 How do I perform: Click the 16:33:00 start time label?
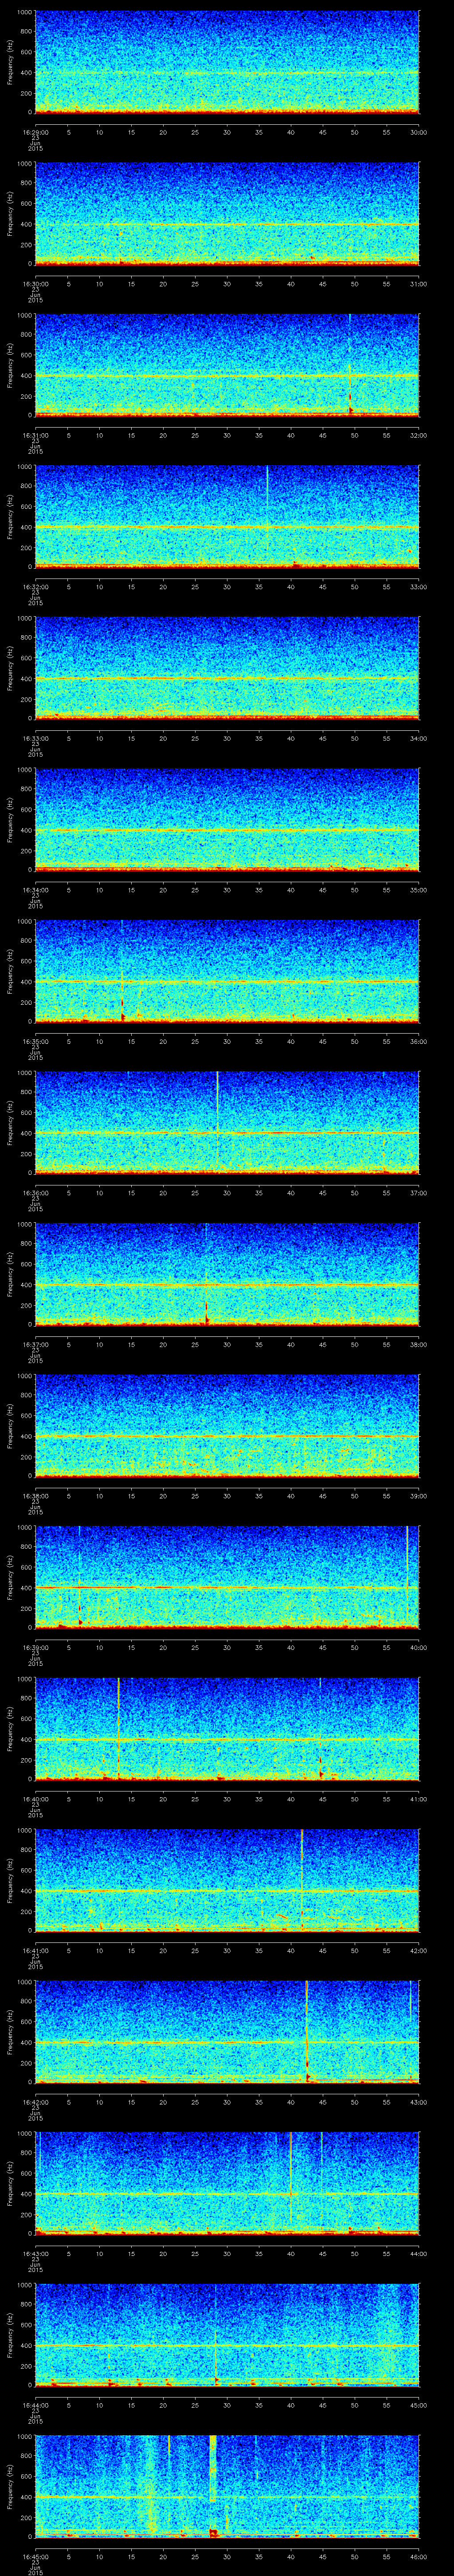35,738
